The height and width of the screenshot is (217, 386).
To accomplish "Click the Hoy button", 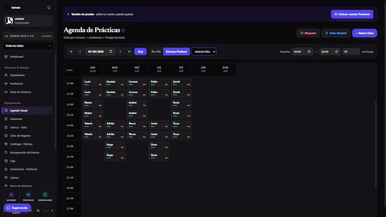I will coord(140,52).
